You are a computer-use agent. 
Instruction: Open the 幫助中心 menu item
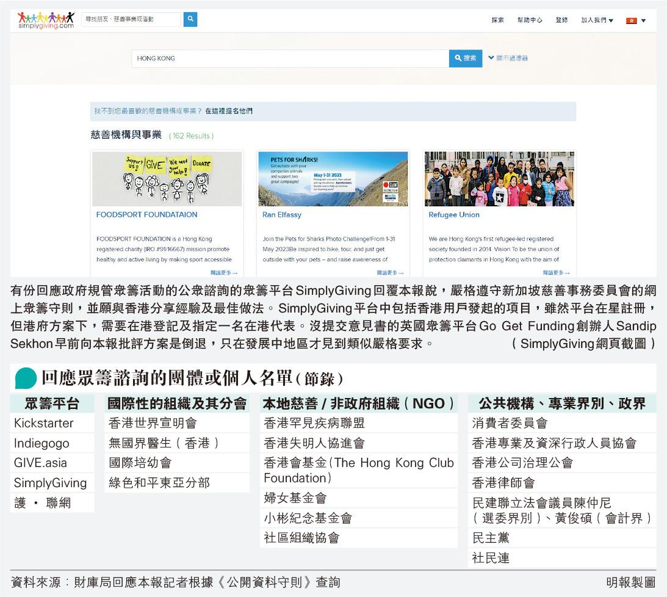530,20
